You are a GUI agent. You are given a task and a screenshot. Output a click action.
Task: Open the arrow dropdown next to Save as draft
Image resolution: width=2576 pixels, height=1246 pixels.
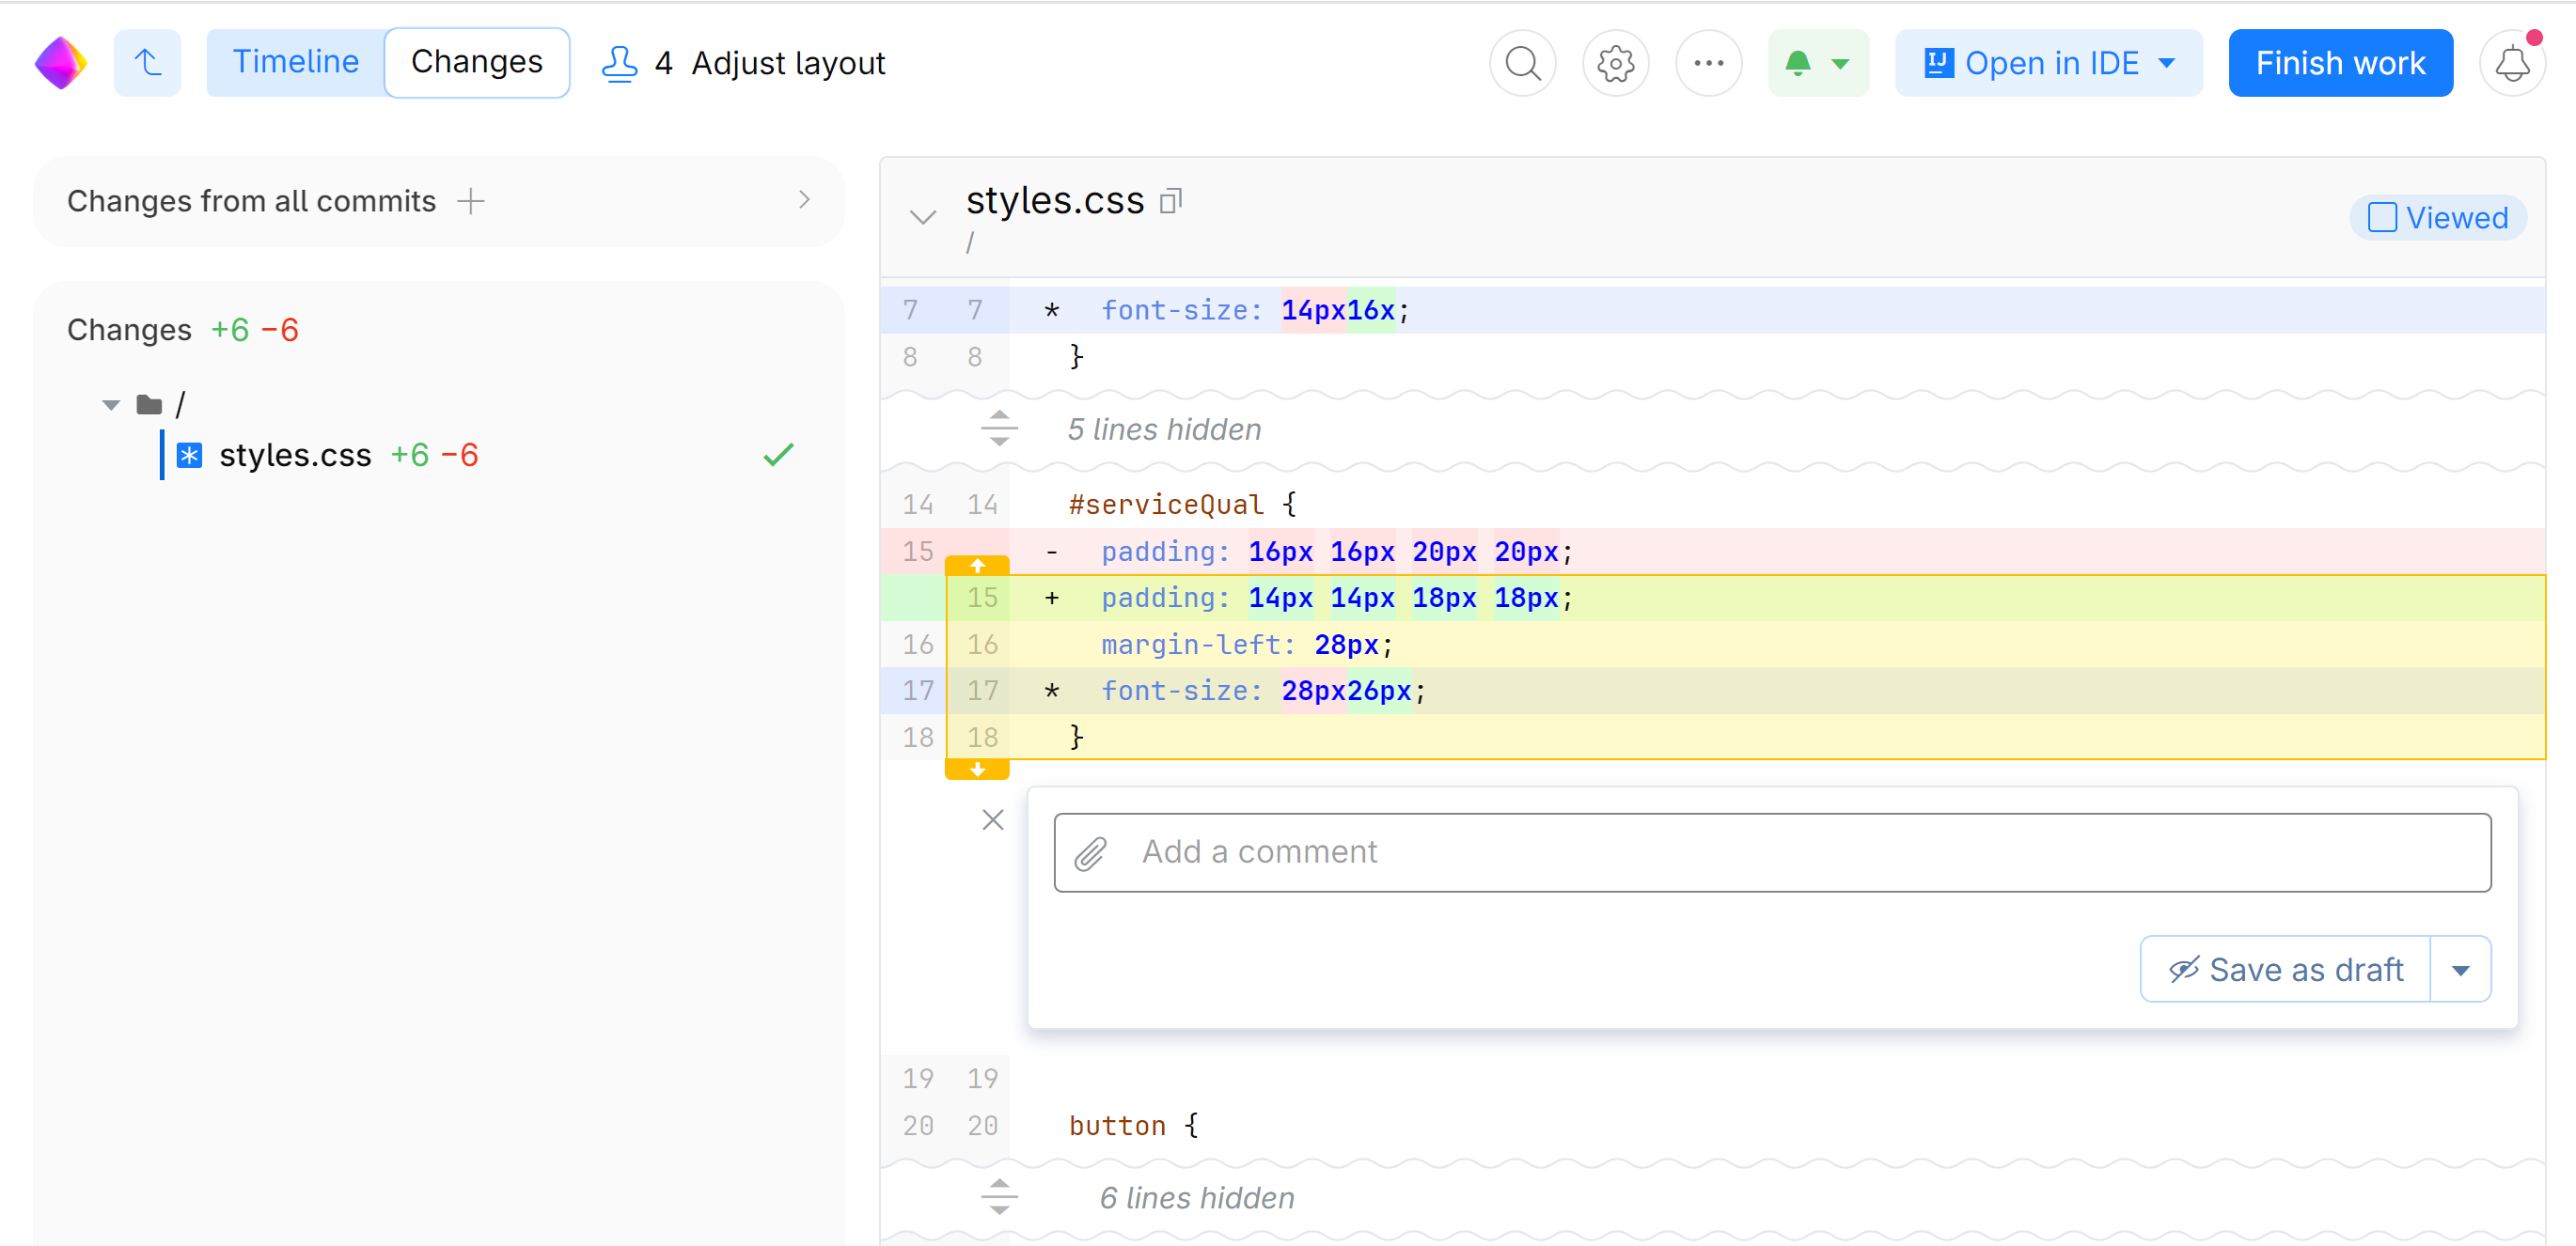coord(2460,969)
